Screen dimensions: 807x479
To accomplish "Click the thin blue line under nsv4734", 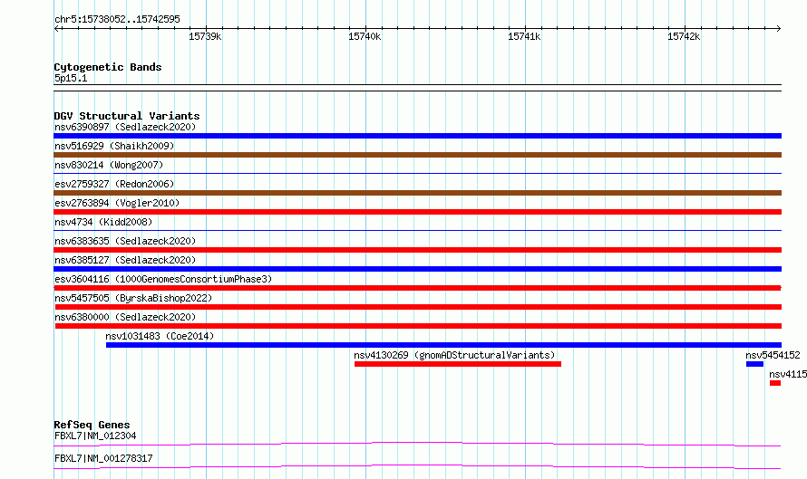I will pyautogui.click(x=417, y=231).
